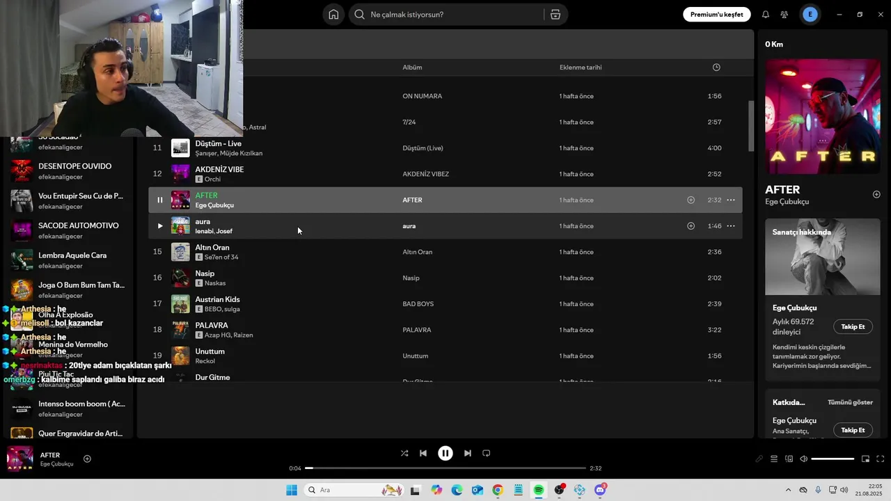Click the Eklenme tarihi column header
The height and width of the screenshot is (501, 891).
(x=581, y=67)
